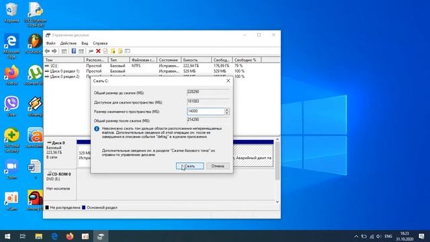
Task: Click the Сжать button
Action: (189, 166)
